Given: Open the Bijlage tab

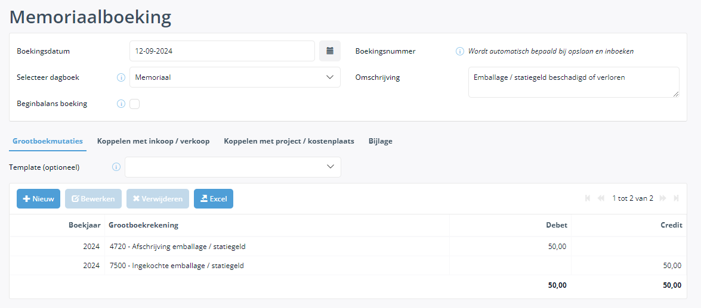Looking at the screenshot, I should 381,141.
